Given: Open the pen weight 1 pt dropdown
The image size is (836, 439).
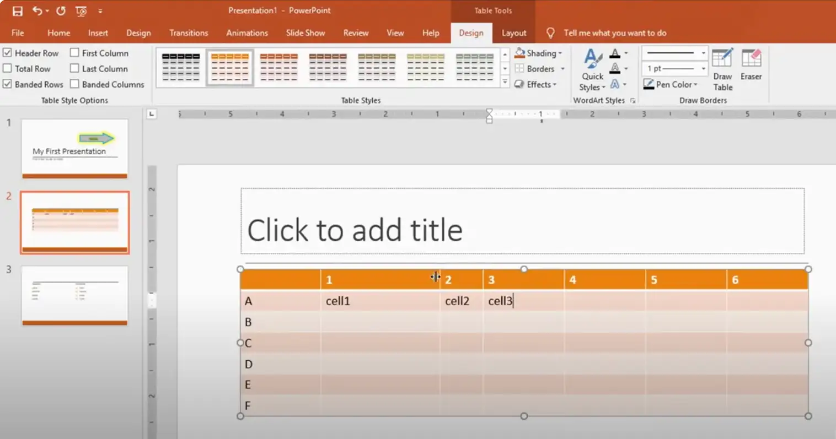Looking at the screenshot, I should (x=703, y=69).
